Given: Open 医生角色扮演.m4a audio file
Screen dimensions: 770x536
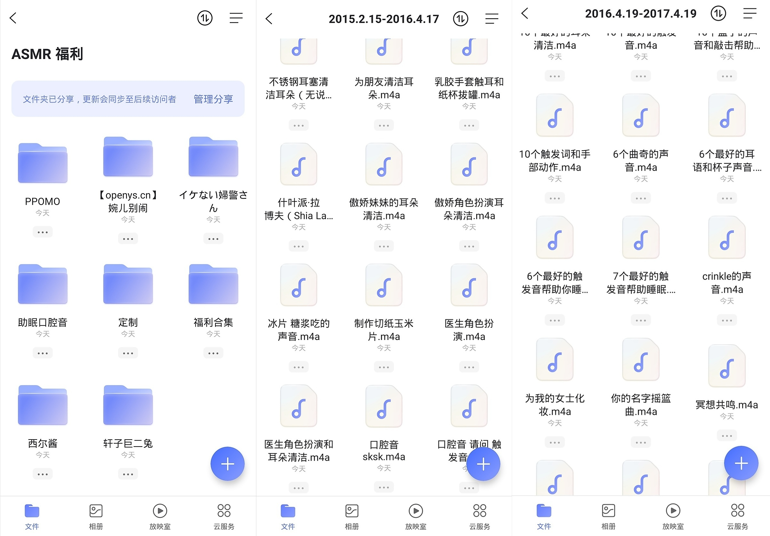Looking at the screenshot, I should tap(469, 285).
